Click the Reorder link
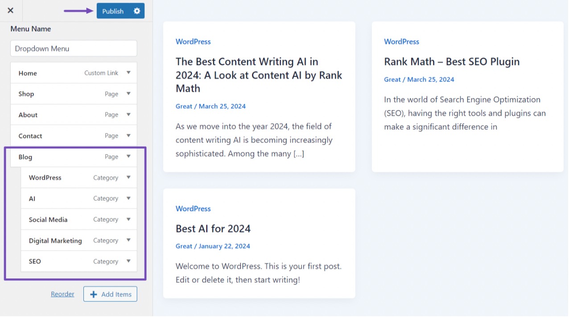The image size is (569, 317). pyautogui.click(x=62, y=294)
